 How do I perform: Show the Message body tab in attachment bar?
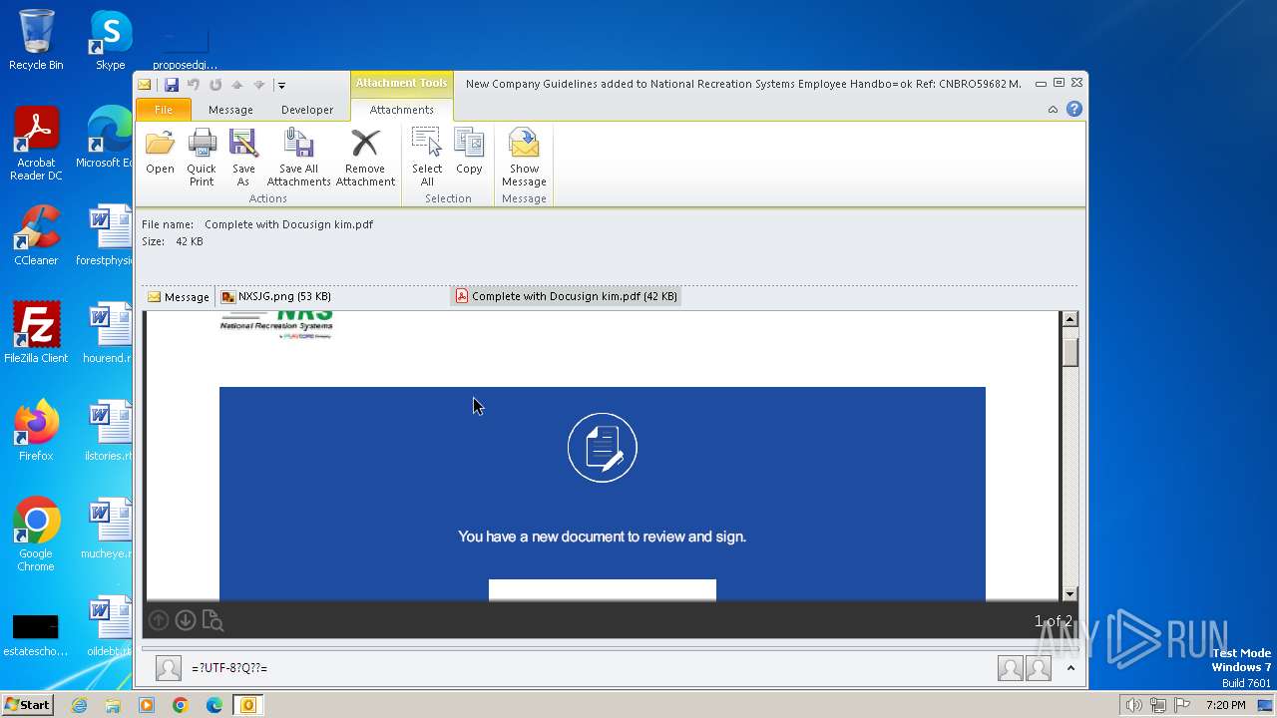(x=179, y=296)
